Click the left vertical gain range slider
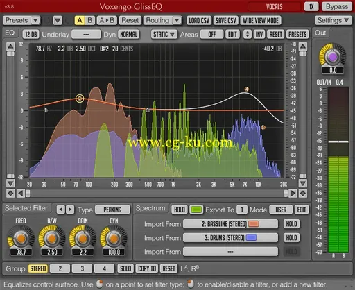 click(x=10, y=115)
